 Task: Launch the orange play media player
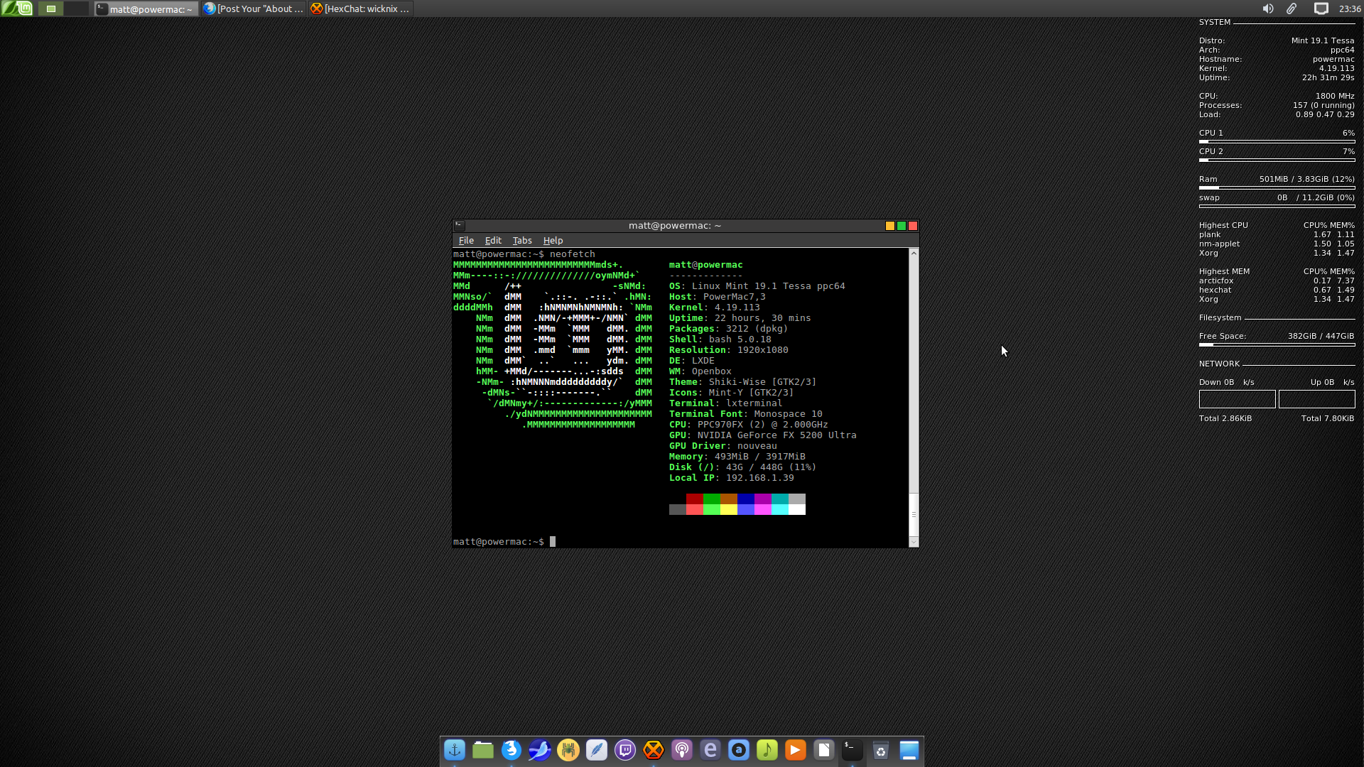[796, 750]
